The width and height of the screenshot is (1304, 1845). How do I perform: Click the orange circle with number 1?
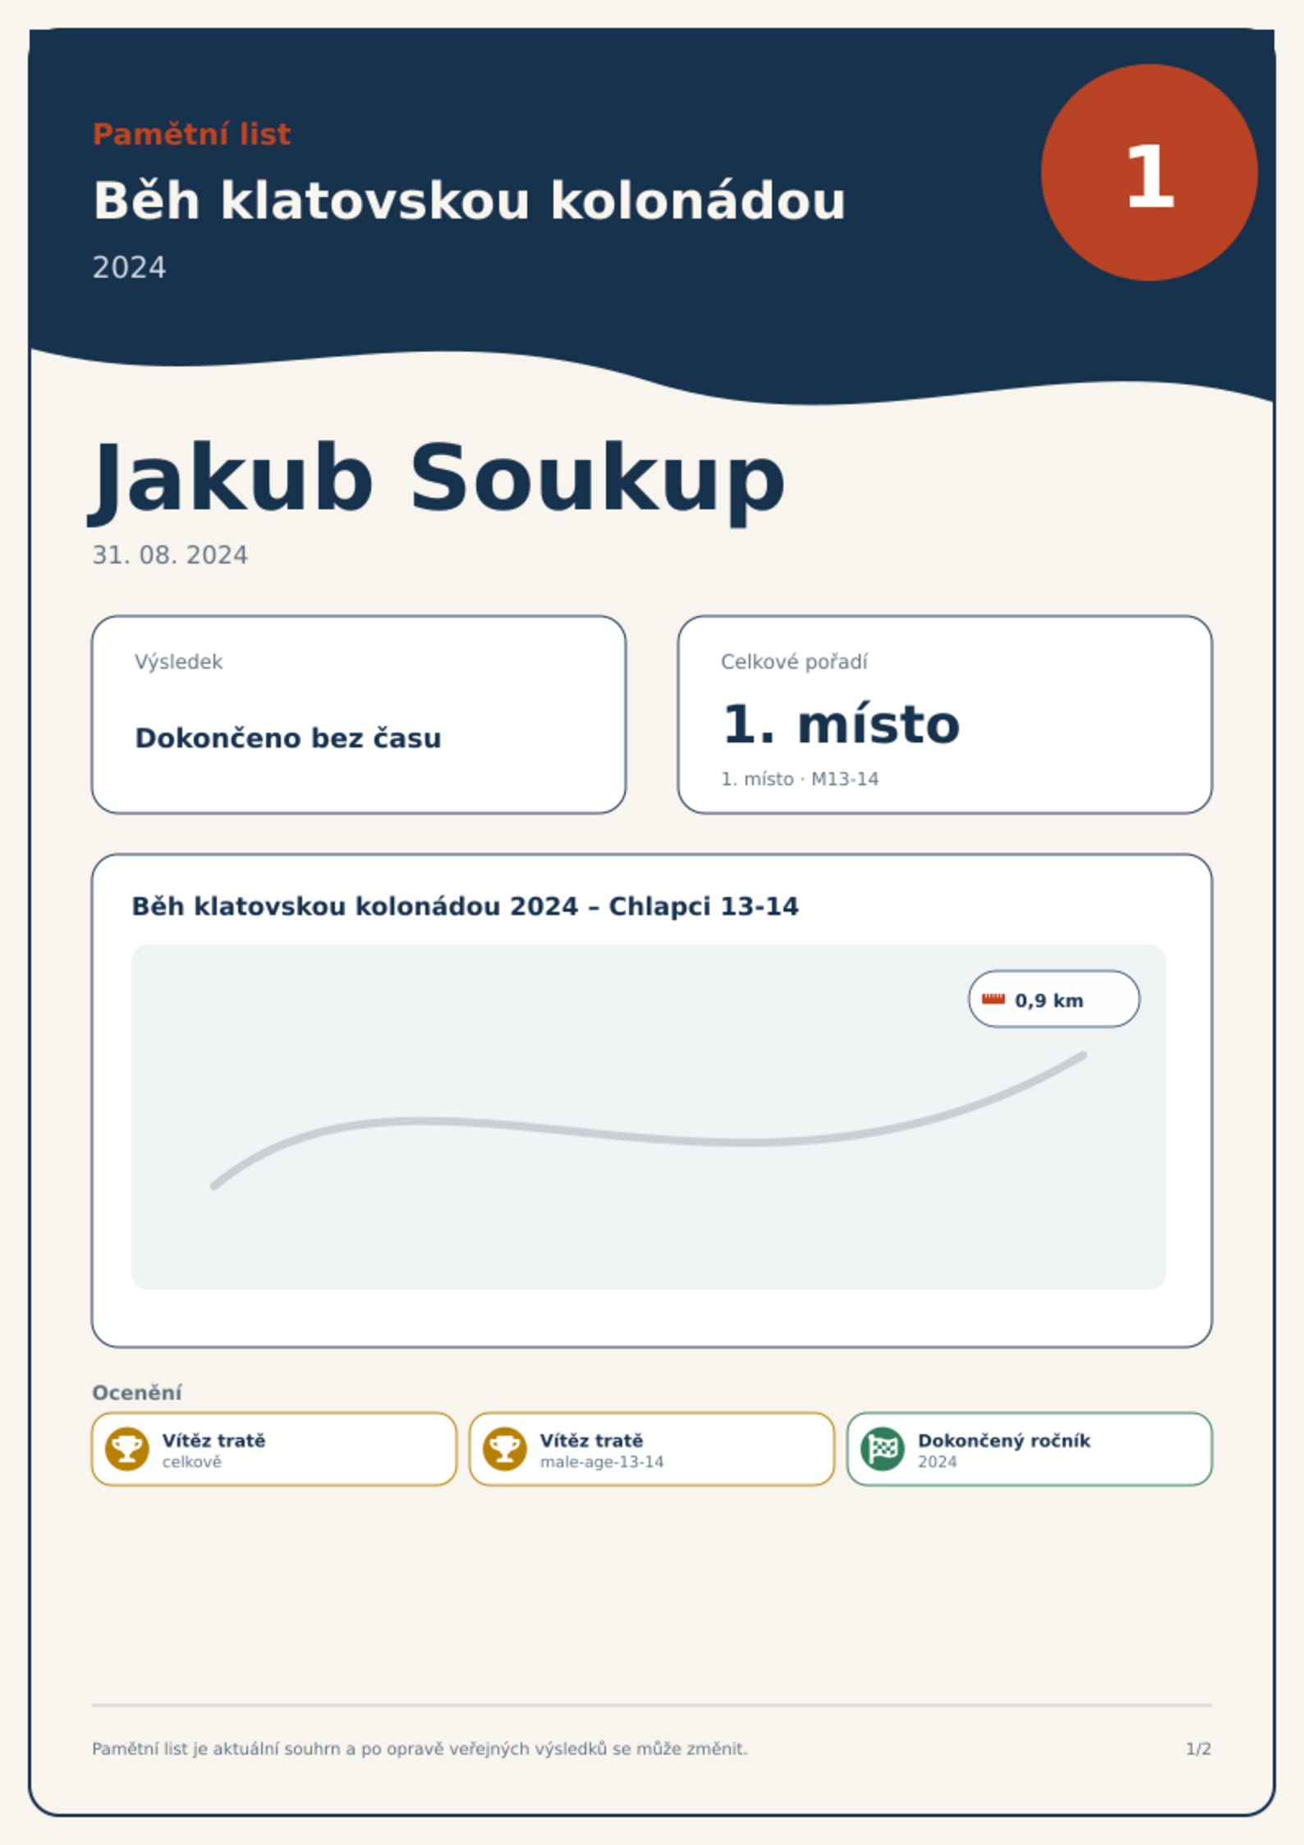[x=1150, y=173]
